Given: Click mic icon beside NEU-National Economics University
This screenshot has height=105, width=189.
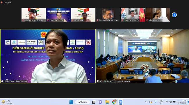Looking at the screenshot, I should (98, 81).
